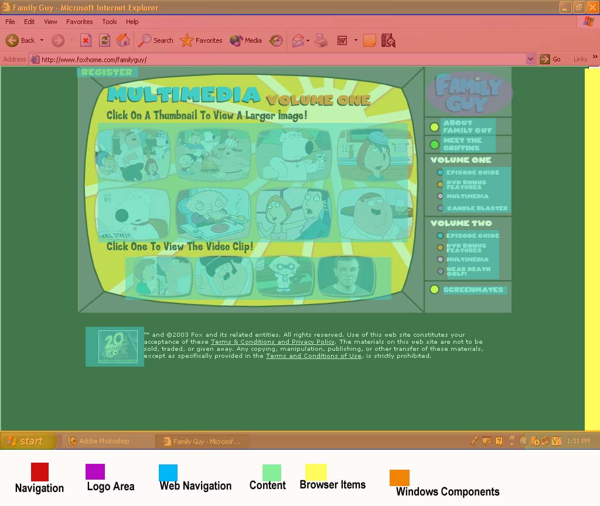Image resolution: width=600 pixels, height=506 pixels.
Task: Open Terms & Conditions and Privacy Policy link
Action: point(272,341)
